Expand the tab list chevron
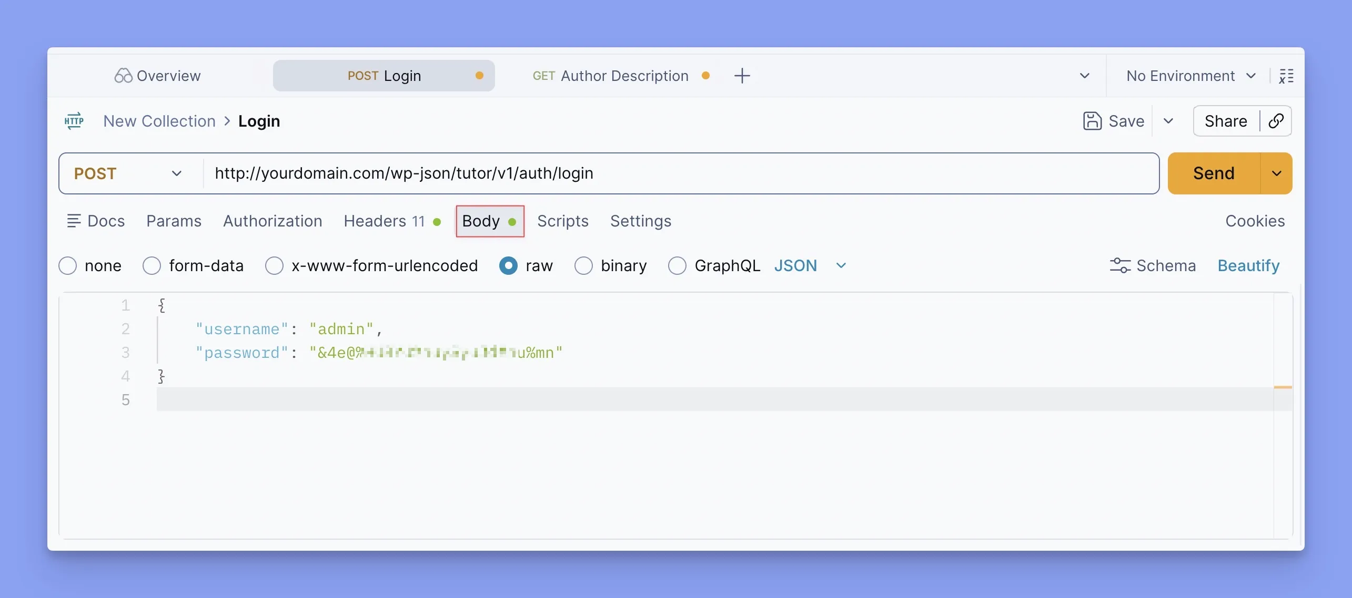The height and width of the screenshot is (598, 1352). click(x=1085, y=76)
